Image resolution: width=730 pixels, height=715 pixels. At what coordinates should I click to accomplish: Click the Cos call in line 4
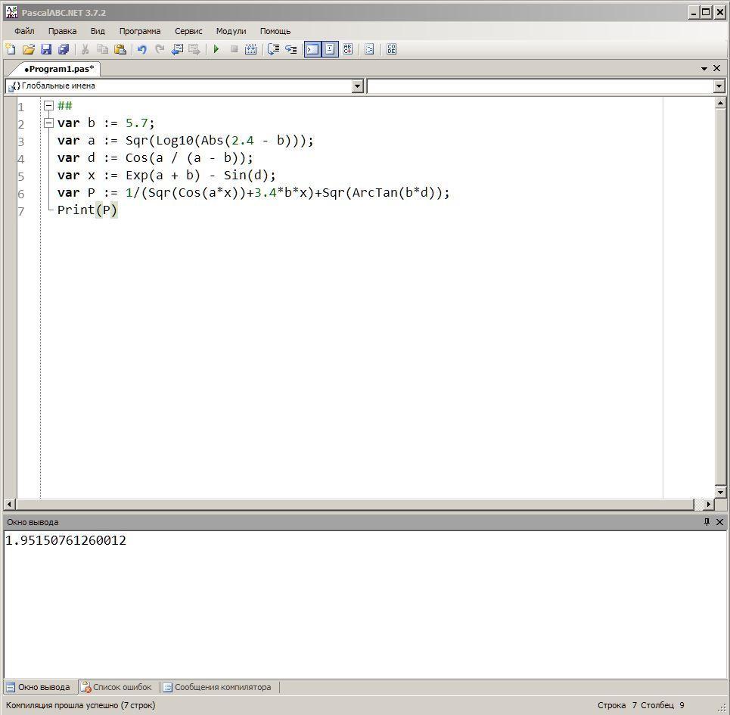(x=136, y=158)
